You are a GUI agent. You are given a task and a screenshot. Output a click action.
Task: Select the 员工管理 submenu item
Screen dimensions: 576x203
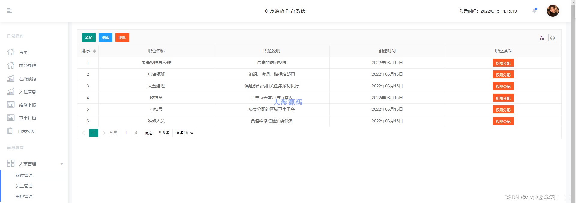(x=24, y=186)
